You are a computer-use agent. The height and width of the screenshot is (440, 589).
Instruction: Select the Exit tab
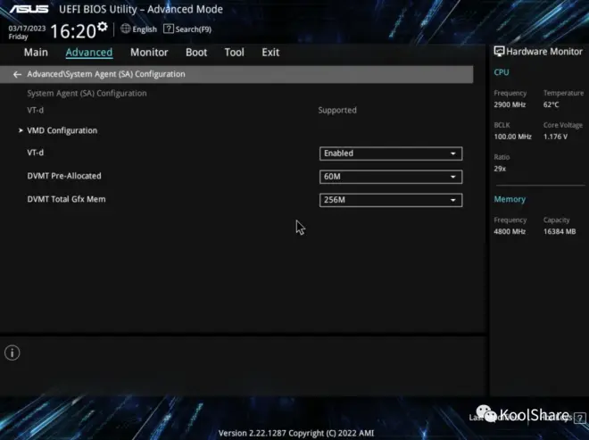pyautogui.click(x=270, y=53)
